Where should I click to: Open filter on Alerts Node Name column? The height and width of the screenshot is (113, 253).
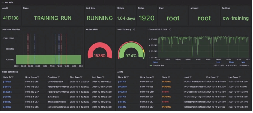pyautogui.click(x=153, y=77)
